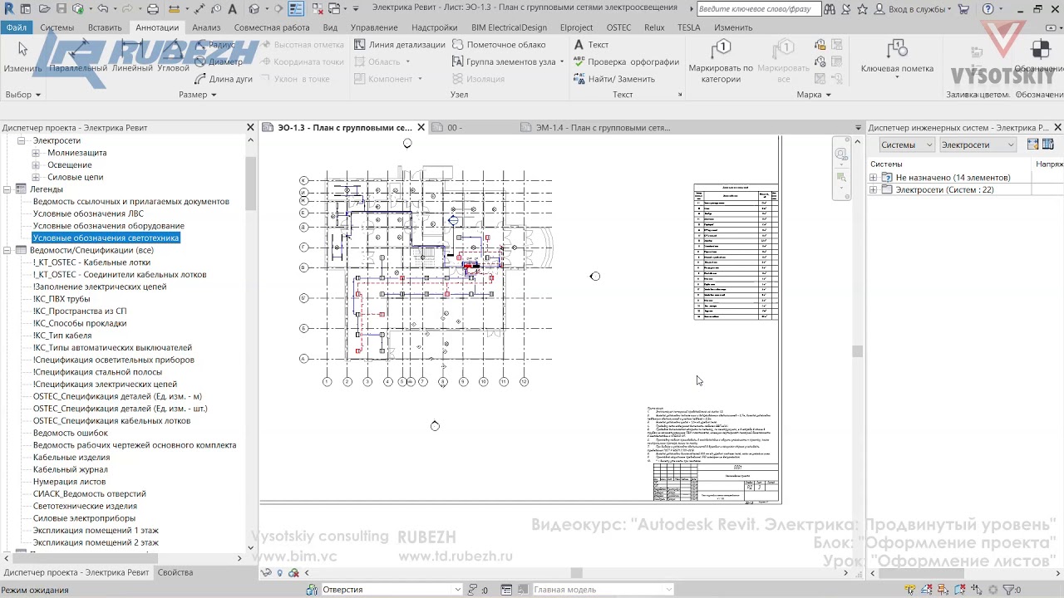This screenshot has width=1064, height=598.
Task: Open the Отверстия workset dropdown in status bar
Action: (x=391, y=590)
